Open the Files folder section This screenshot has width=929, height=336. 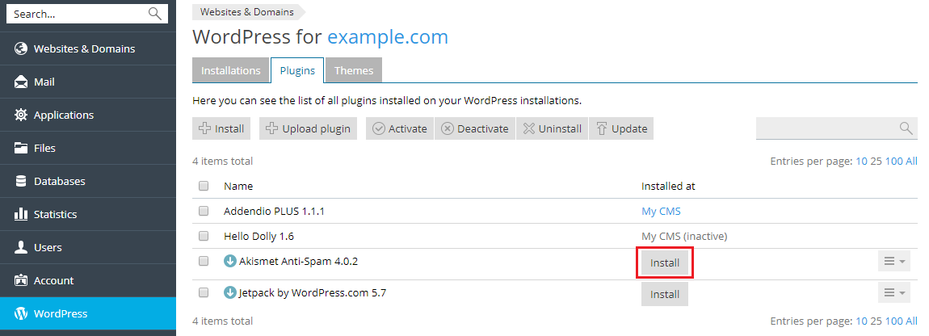pos(44,148)
